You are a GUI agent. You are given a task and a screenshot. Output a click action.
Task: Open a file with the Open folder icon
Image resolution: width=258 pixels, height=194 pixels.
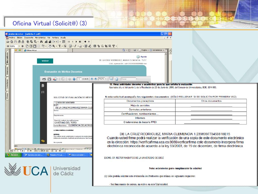point(8,42)
